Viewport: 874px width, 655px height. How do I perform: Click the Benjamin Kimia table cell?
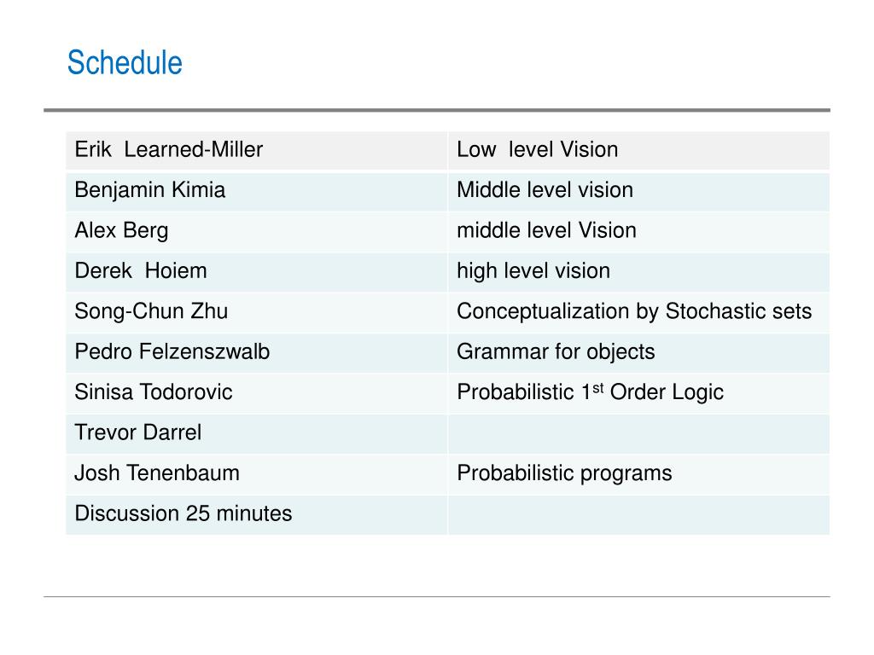tap(256, 191)
